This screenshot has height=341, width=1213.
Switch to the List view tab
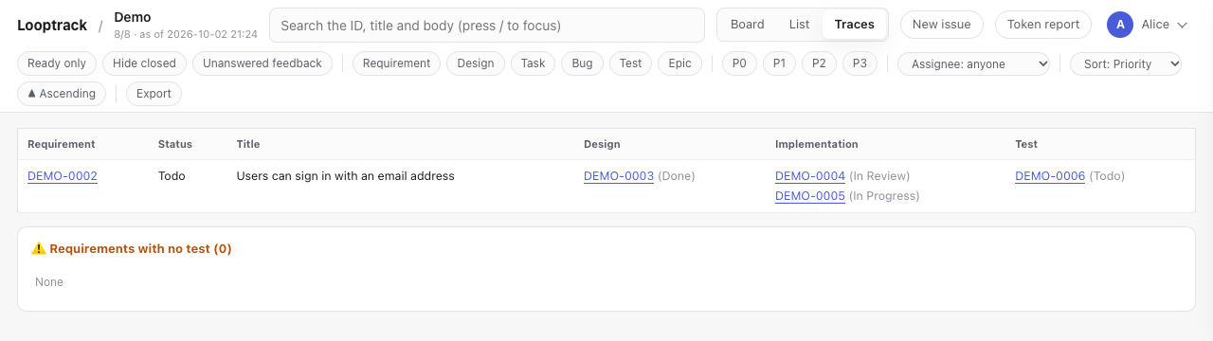799,25
